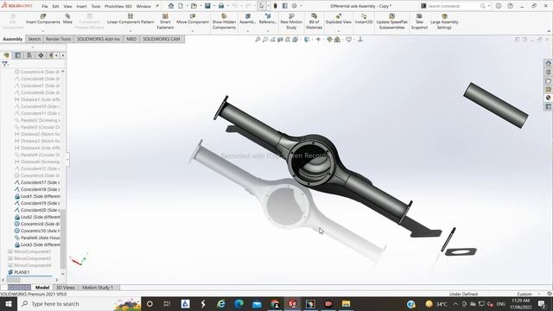
Task: Open the File menu
Action: coord(45,6)
